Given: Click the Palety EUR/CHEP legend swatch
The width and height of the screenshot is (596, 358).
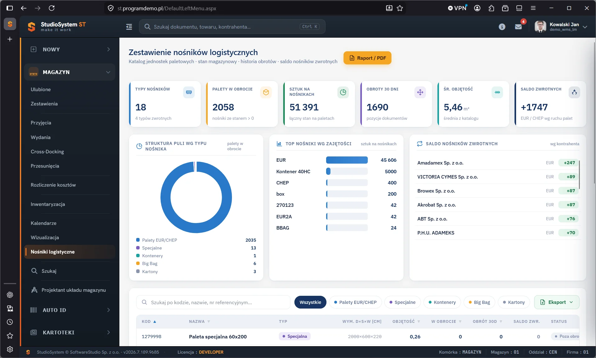Looking at the screenshot, I should pyautogui.click(x=138, y=240).
